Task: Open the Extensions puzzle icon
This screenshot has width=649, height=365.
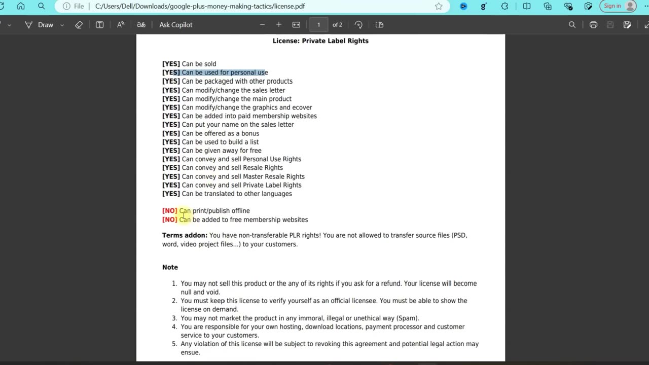Action: coord(504,6)
